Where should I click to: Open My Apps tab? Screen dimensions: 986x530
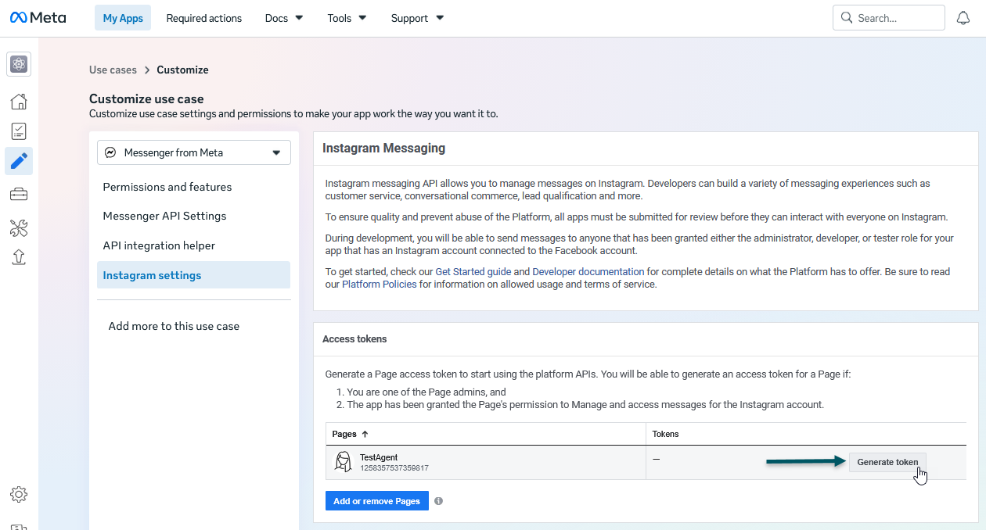pyautogui.click(x=123, y=18)
